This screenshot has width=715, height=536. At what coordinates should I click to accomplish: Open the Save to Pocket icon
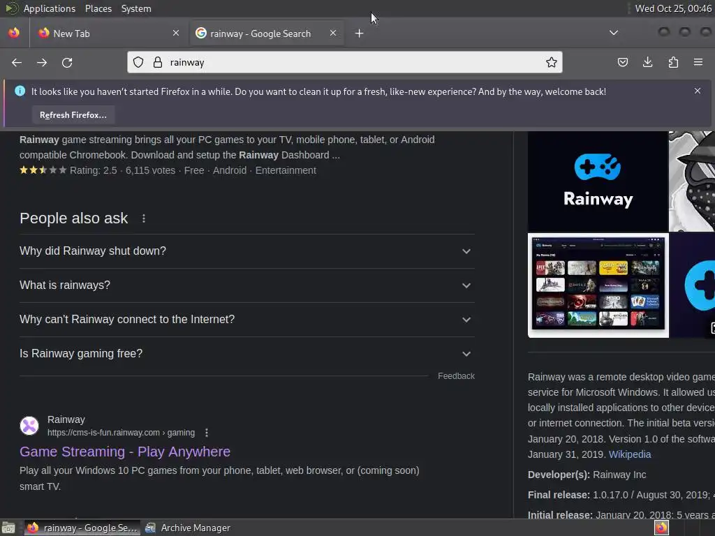(622, 62)
